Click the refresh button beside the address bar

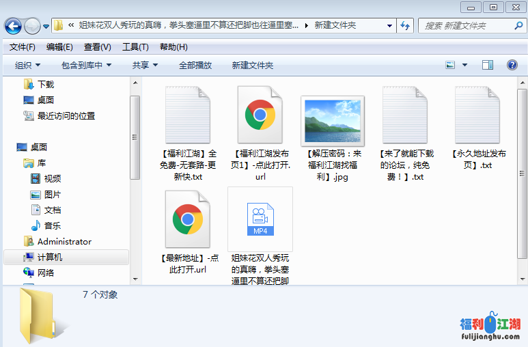404,26
